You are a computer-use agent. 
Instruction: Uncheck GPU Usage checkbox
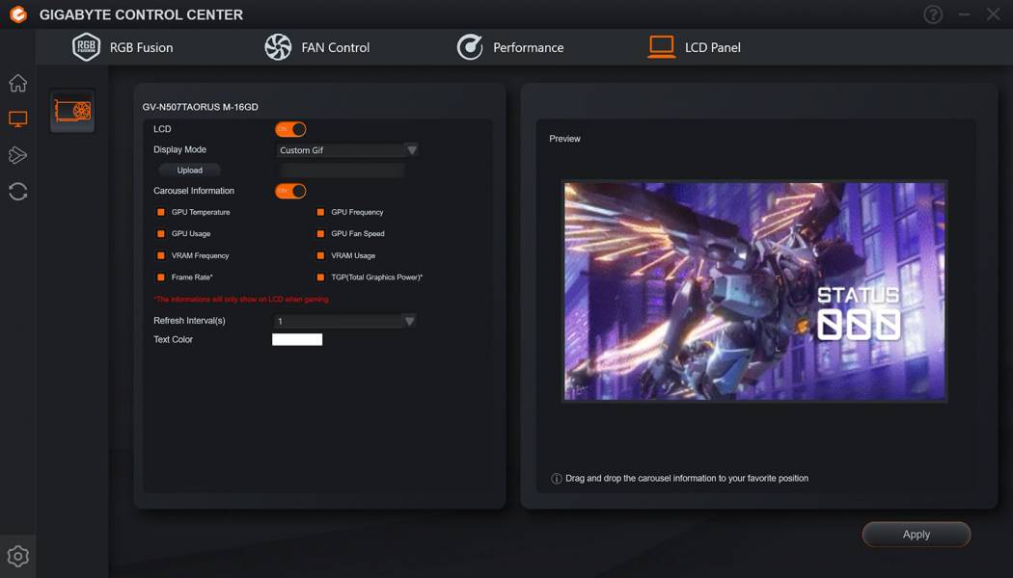[161, 233]
